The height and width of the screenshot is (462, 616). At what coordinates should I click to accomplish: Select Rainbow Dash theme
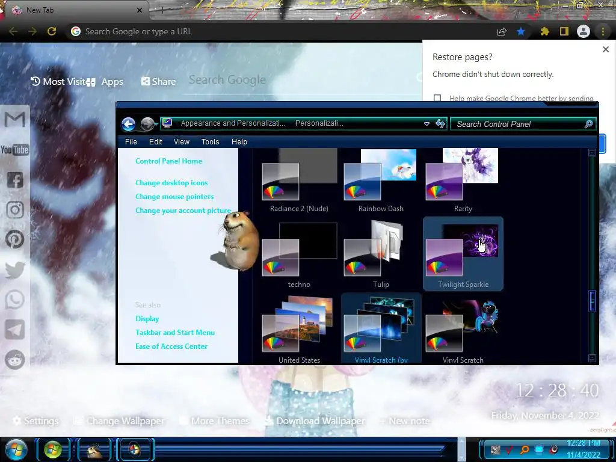381,180
